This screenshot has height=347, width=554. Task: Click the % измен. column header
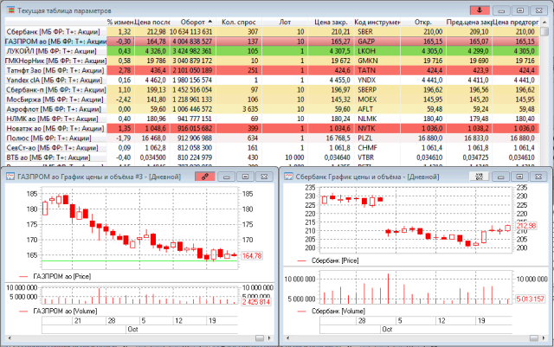pyautogui.click(x=120, y=21)
